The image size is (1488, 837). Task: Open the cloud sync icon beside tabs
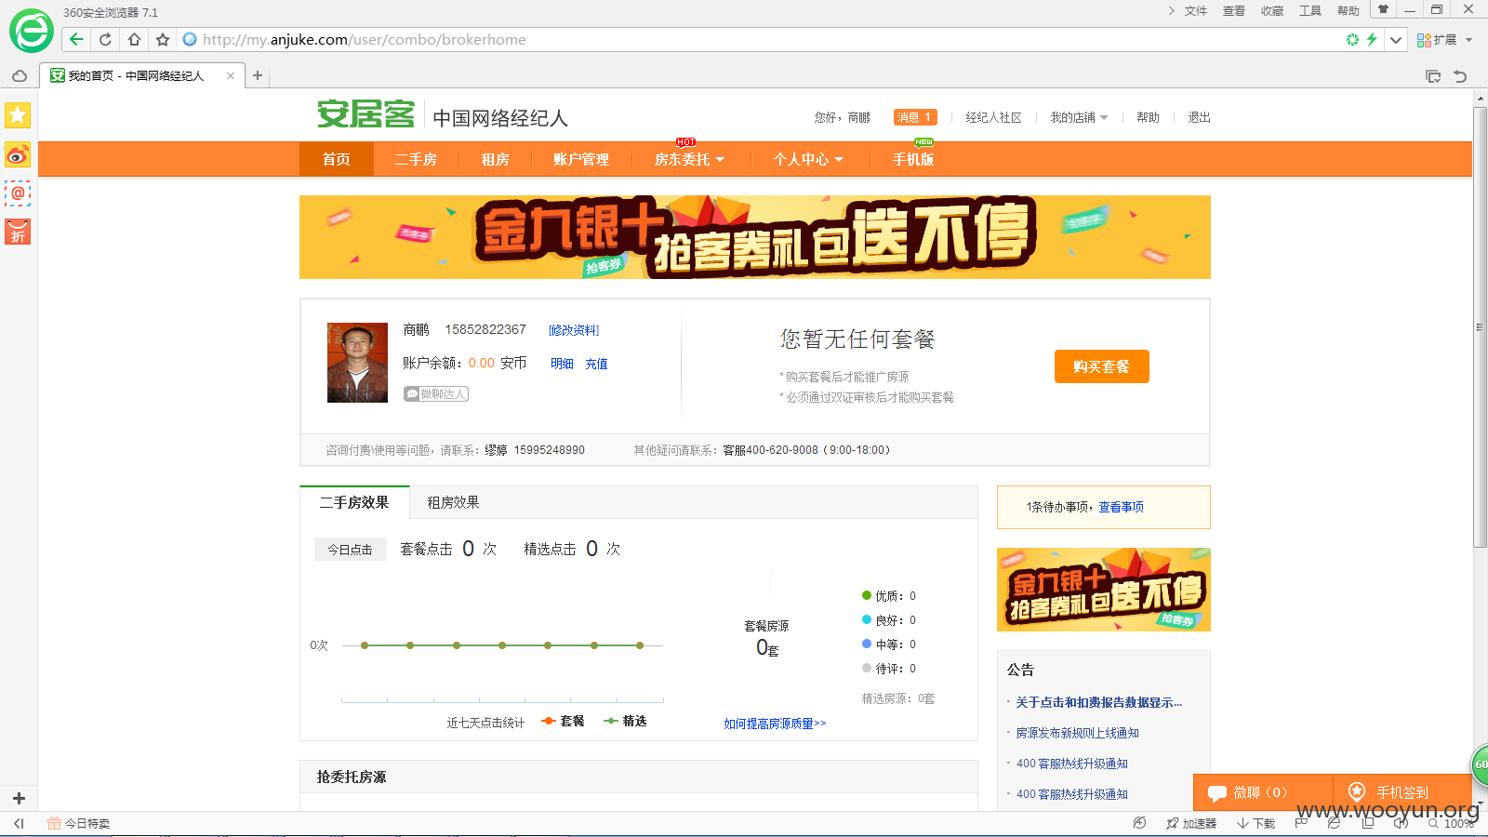[x=19, y=75]
